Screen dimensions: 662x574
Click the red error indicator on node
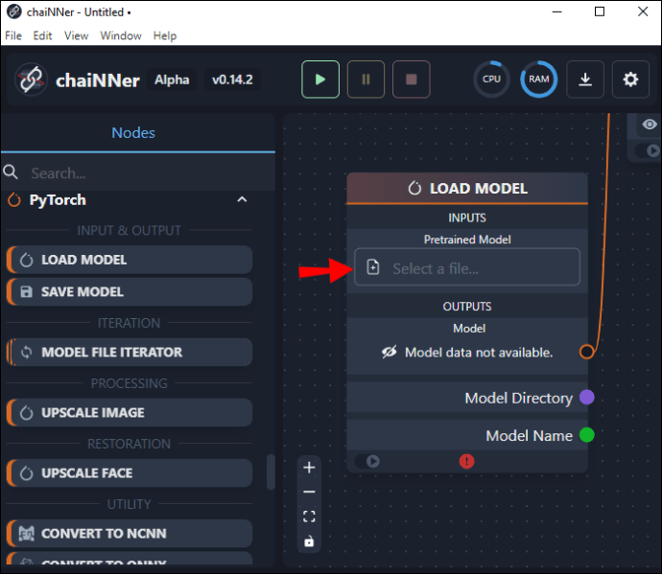coord(466,461)
